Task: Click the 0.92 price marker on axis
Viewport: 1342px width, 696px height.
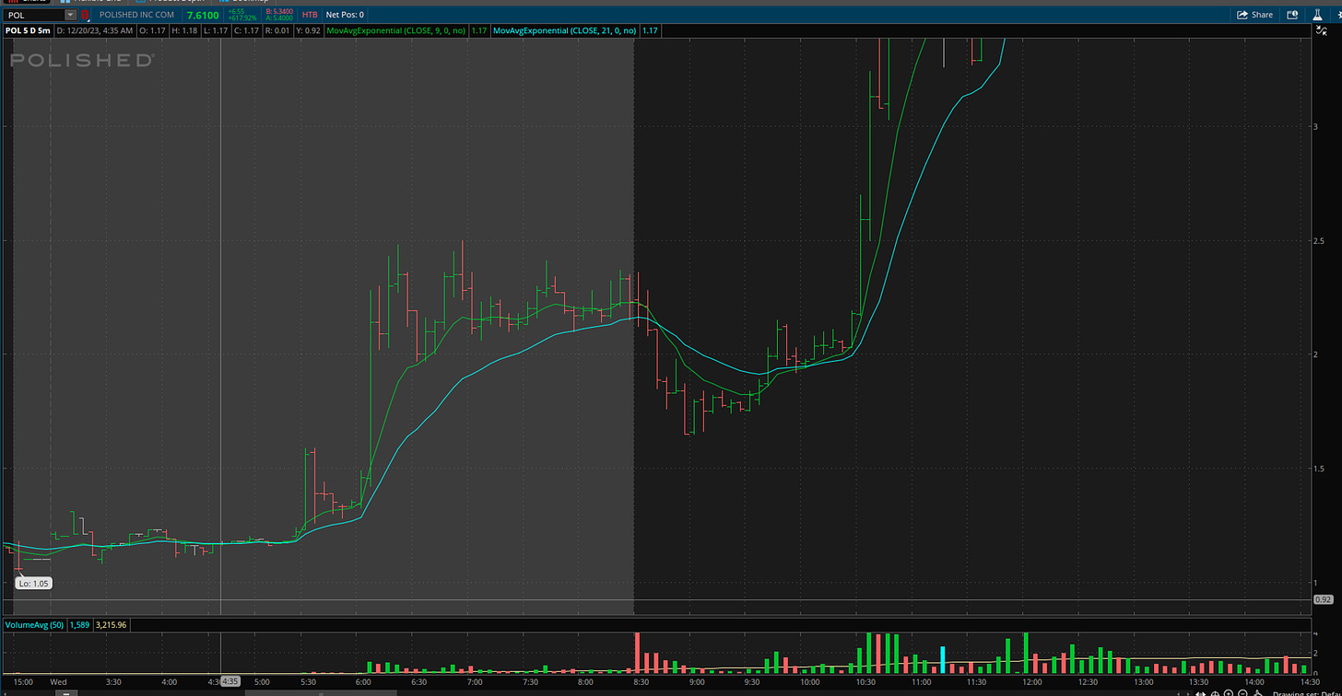Action: click(x=1323, y=600)
